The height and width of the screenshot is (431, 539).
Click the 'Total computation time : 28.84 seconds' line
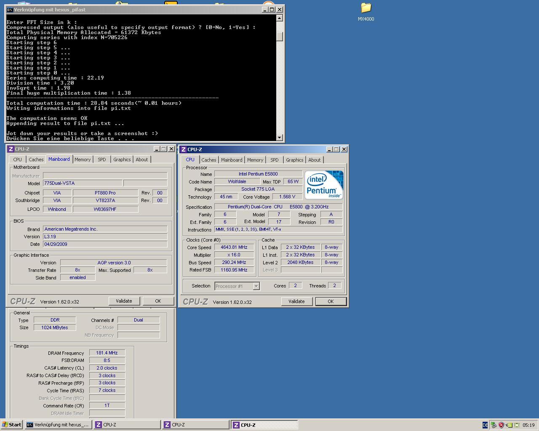(94, 103)
